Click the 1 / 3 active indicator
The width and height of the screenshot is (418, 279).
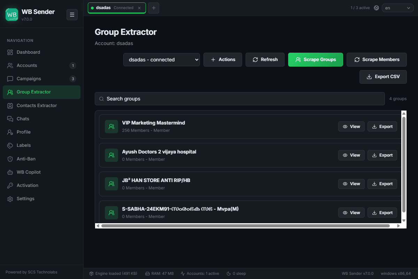360,8
